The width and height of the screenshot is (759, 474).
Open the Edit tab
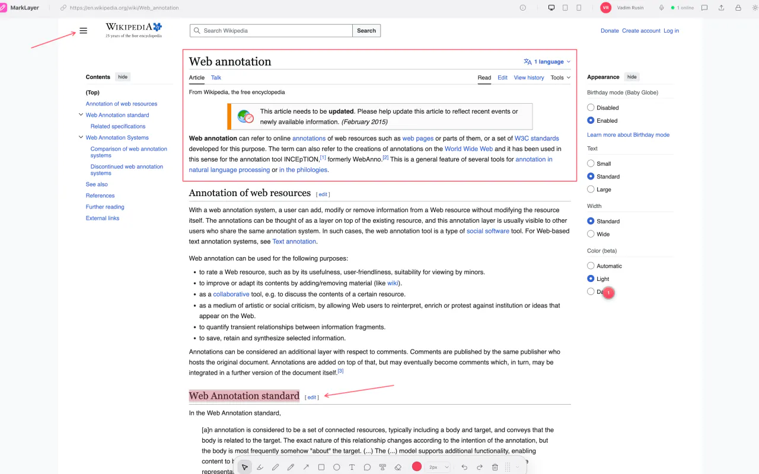[x=502, y=78]
